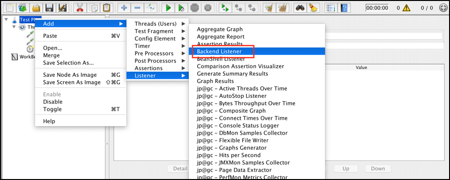Choose Disable from the context menu

pos(81,102)
